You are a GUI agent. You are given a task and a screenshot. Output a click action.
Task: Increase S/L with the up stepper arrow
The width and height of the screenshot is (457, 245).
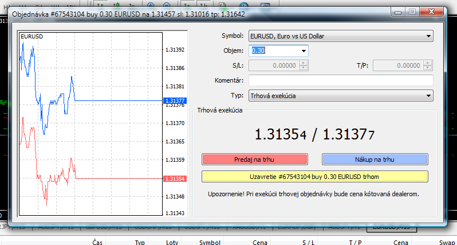click(x=304, y=63)
